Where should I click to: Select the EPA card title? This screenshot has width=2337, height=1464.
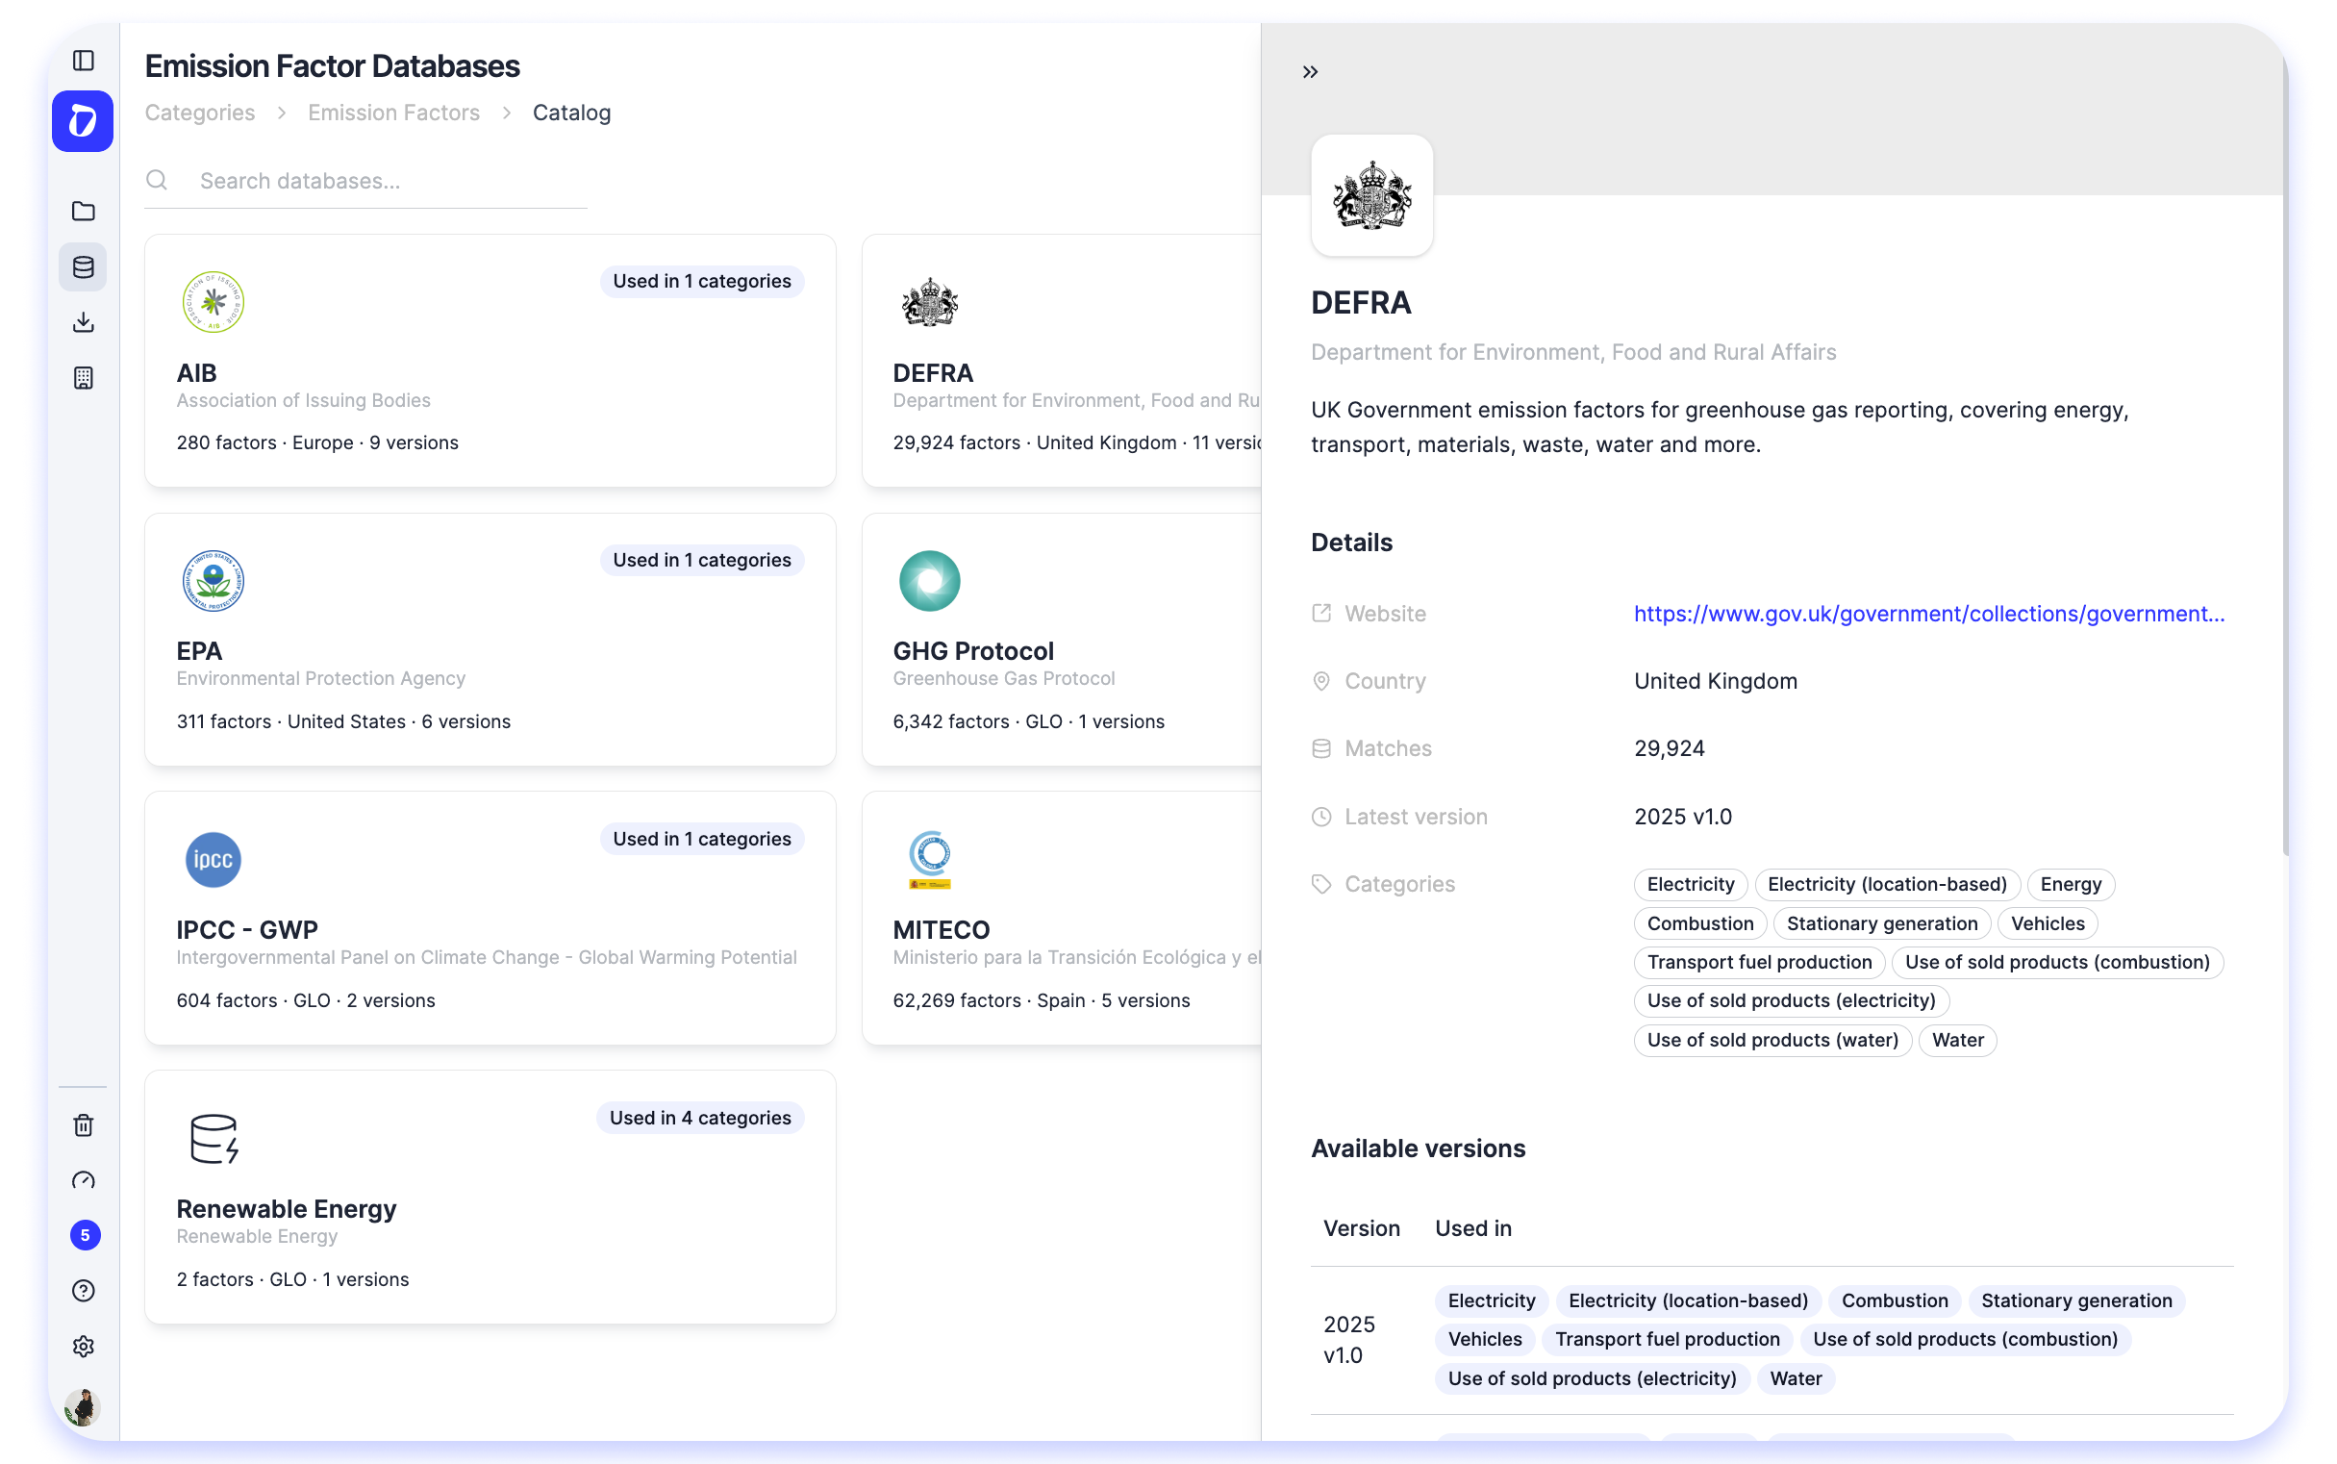click(x=199, y=650)
